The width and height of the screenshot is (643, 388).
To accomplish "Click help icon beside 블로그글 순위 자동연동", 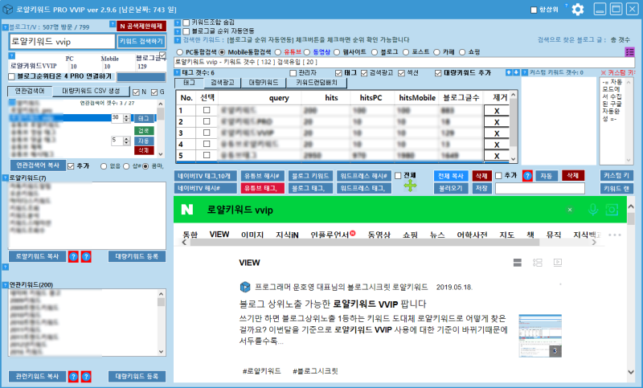I will tap(178, 31).
